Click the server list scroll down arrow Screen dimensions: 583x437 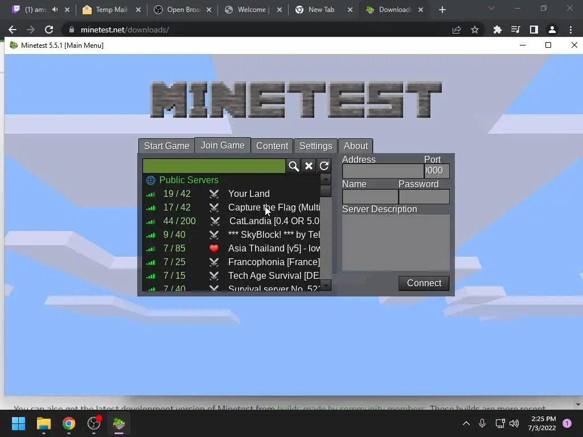(x=326, y=285)
